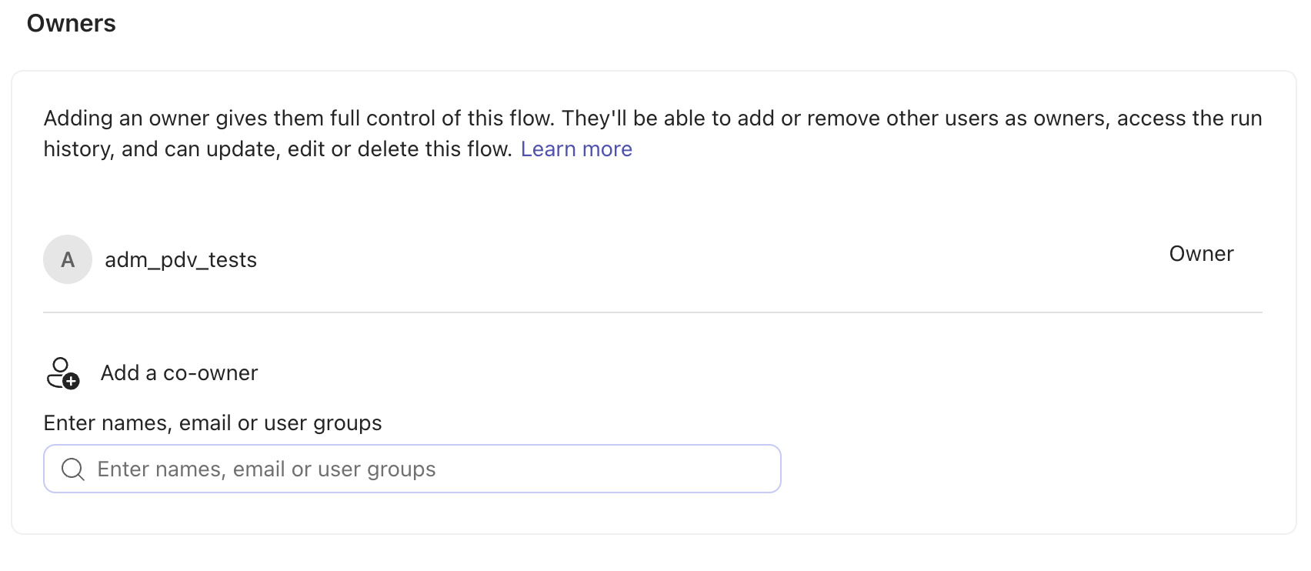Click the magnifier icon in search field
This screenshot has width=1311, height=571.
pos(73,469)
